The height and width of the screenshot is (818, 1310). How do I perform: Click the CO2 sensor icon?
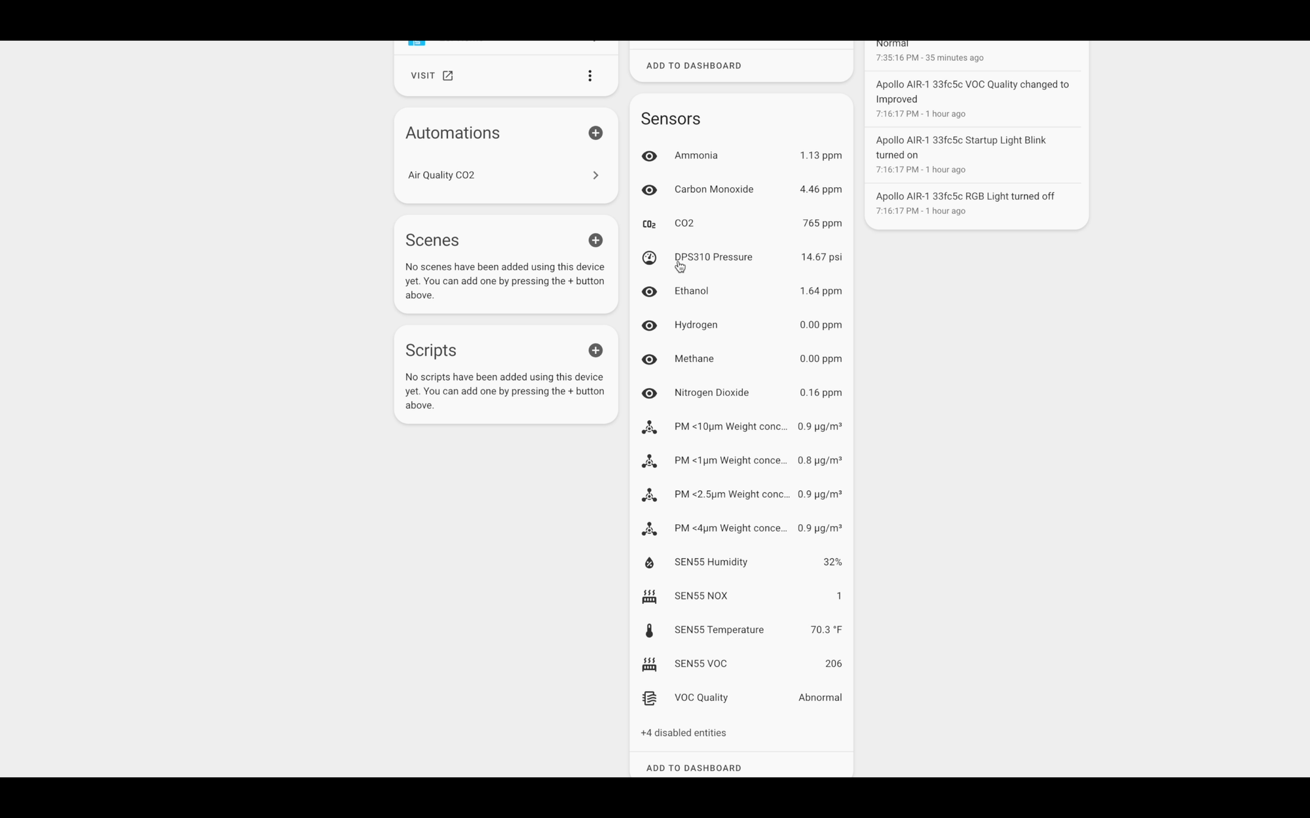(x=648, y=224)
